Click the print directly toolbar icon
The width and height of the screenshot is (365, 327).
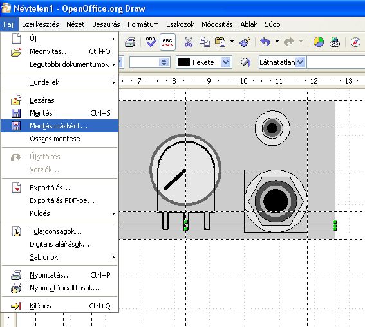(x=130, y=42)
